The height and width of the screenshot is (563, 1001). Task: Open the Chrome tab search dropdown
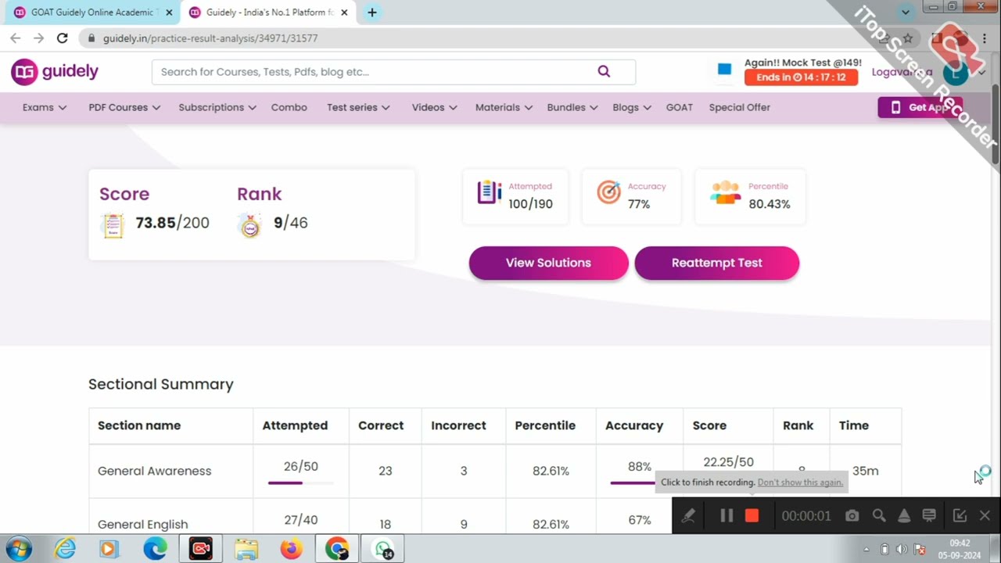pyautogui.click(x=906, y=12)
